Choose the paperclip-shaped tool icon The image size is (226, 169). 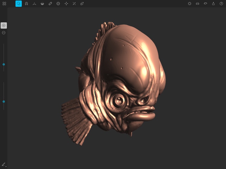coord(50,4)
